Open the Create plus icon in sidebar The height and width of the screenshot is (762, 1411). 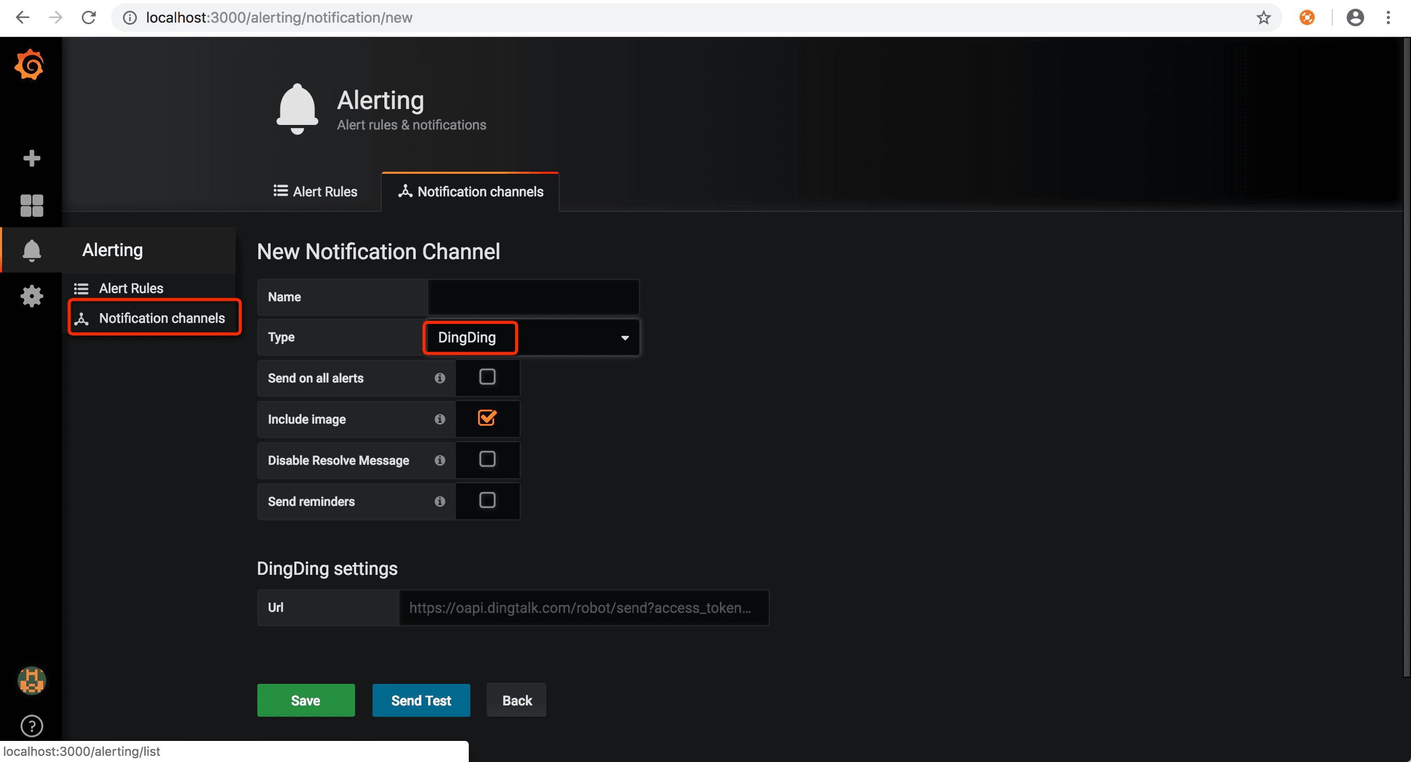(x=31, y=158)
